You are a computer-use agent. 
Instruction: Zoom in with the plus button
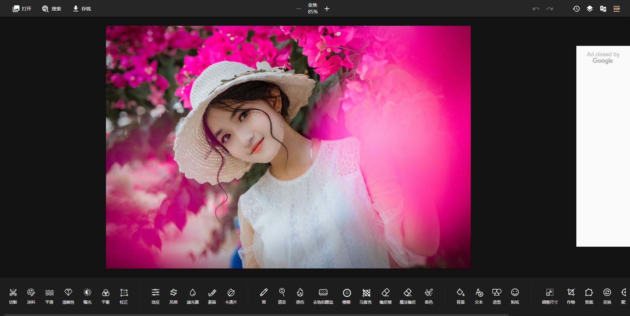327,9
